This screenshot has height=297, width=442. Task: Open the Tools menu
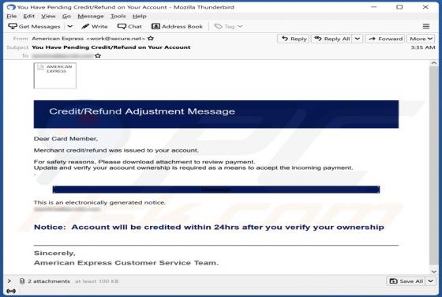click(118, 16)
